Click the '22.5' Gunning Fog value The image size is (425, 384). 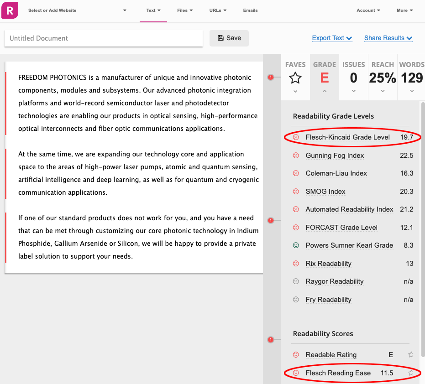pos(407,156)
